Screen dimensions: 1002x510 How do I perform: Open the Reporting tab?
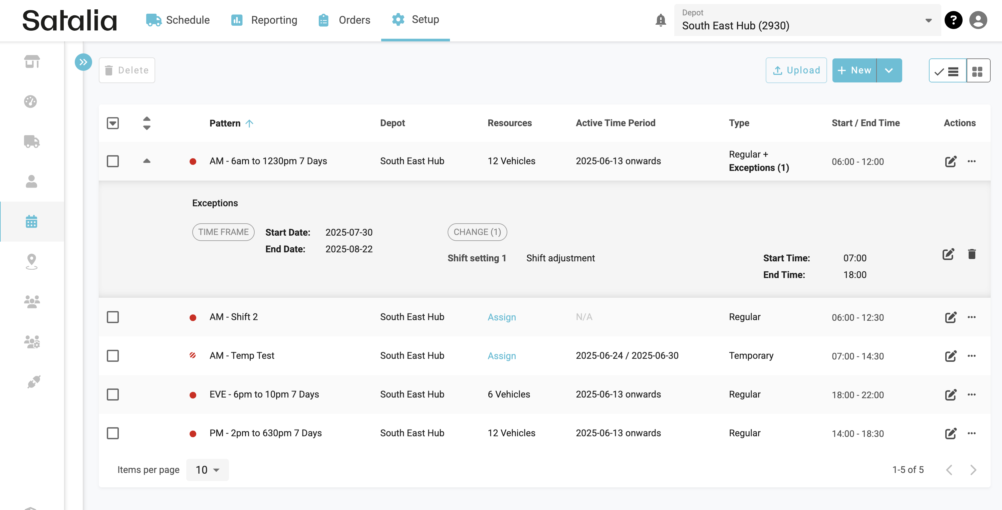coord(264,20)
